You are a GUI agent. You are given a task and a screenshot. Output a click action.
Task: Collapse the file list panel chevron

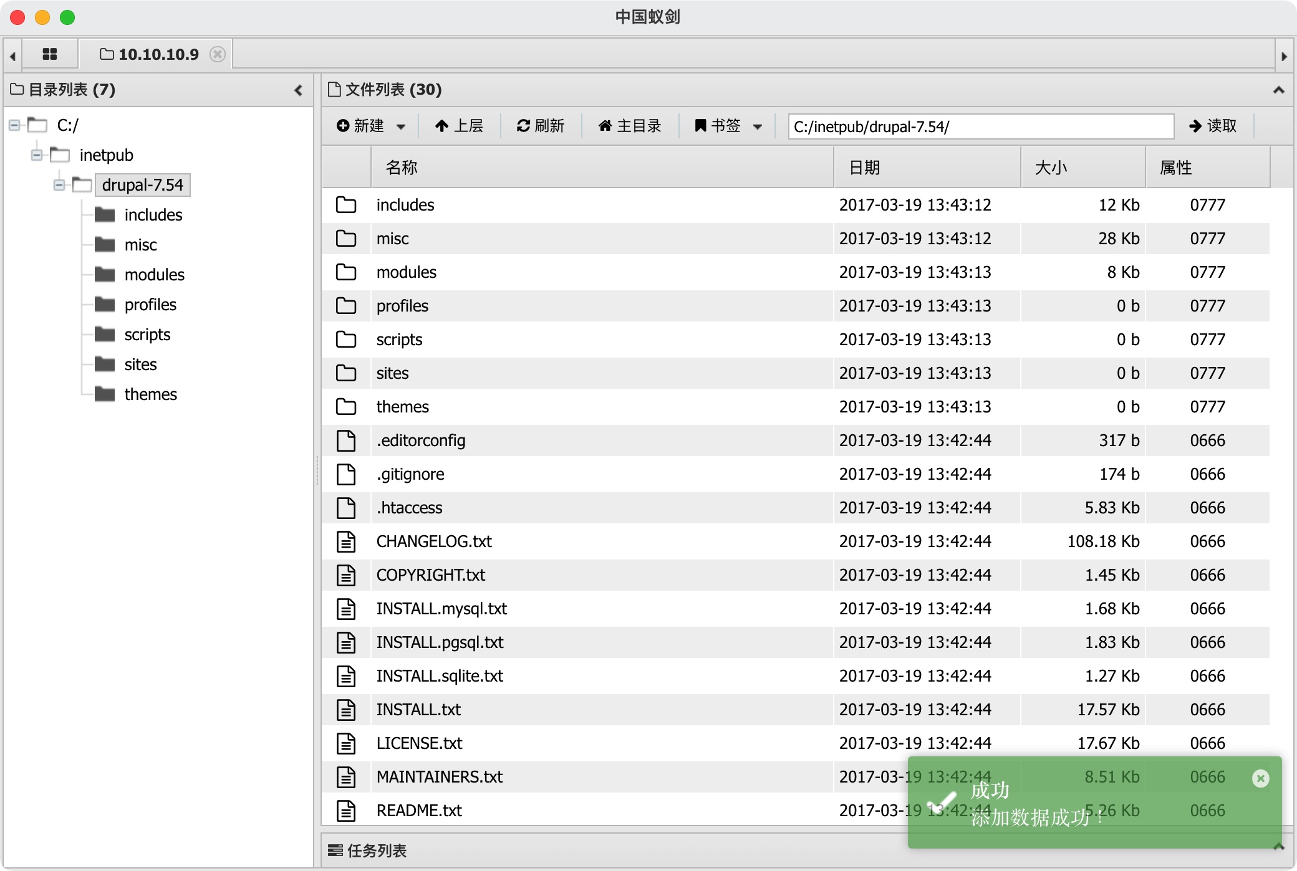click(1278, 90)
